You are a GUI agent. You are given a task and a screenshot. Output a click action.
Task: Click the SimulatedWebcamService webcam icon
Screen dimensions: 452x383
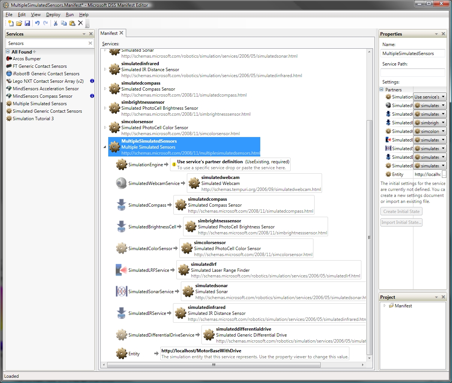click(121, 183)
